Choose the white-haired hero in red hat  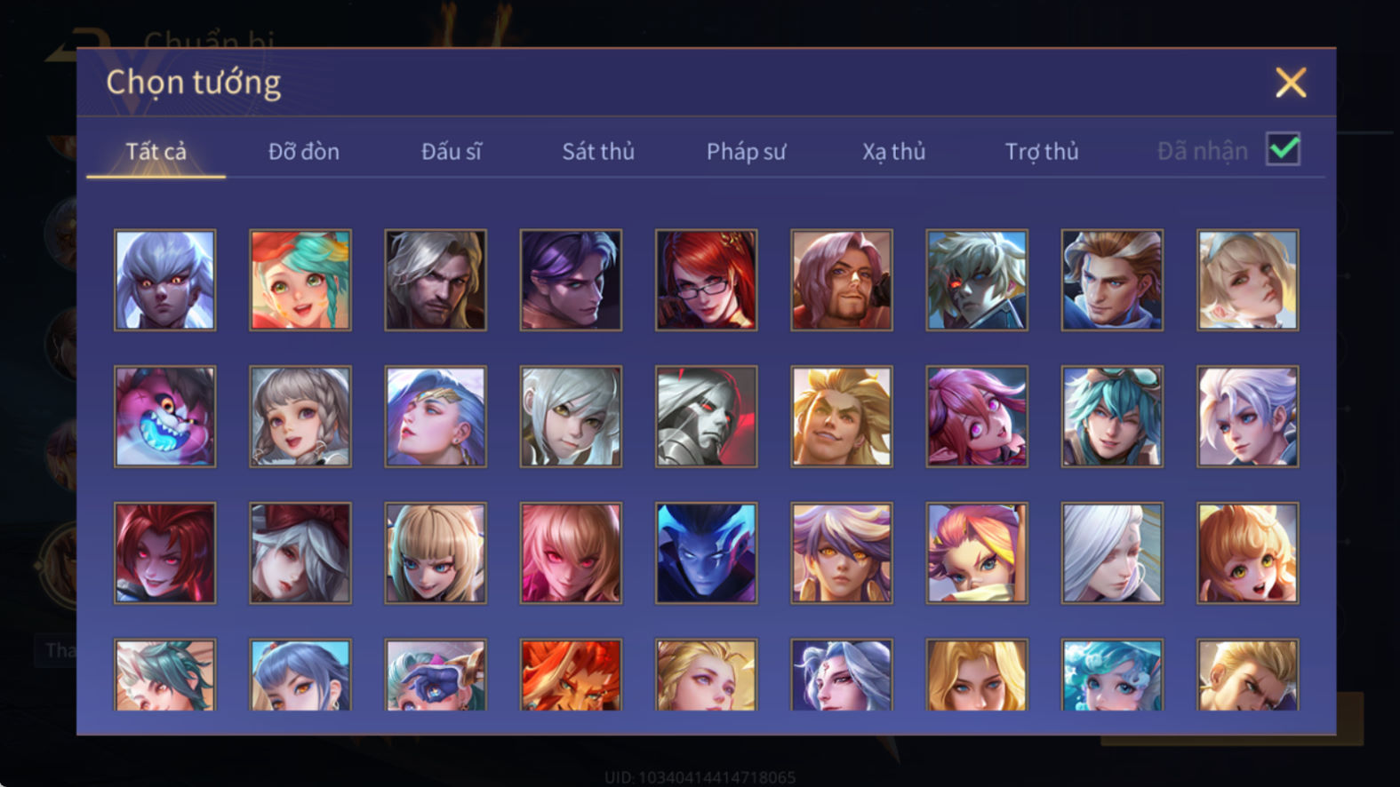300,553
